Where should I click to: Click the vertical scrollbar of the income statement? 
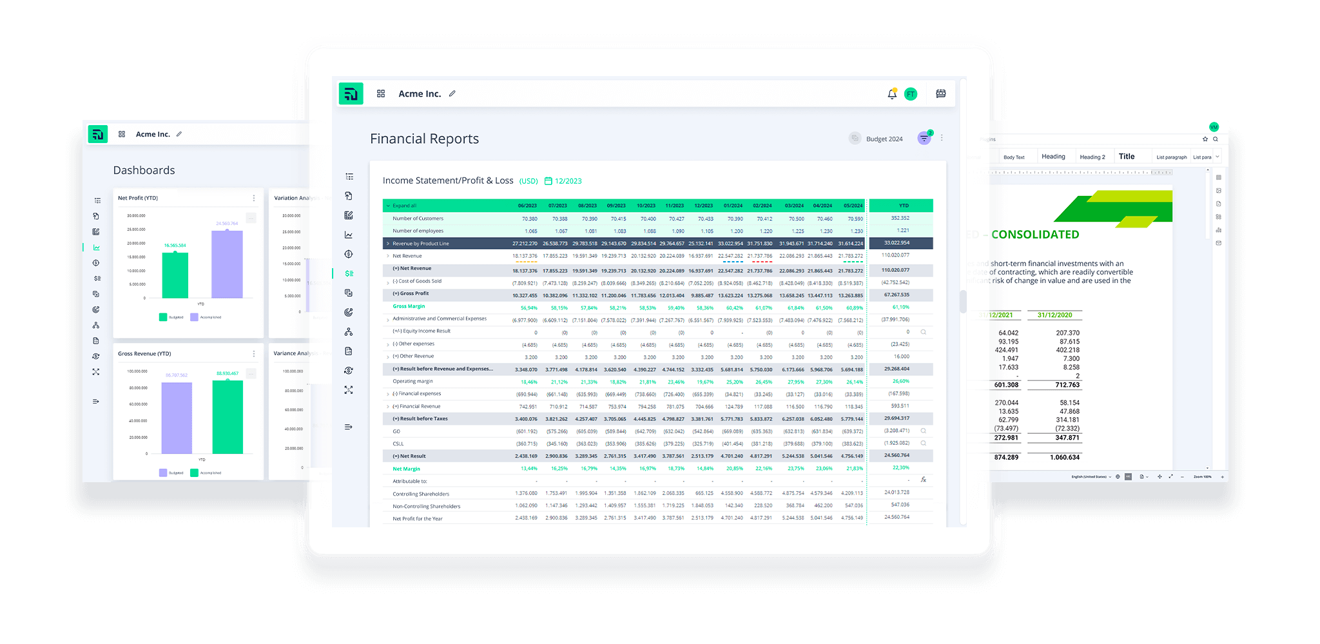point(964,302)
